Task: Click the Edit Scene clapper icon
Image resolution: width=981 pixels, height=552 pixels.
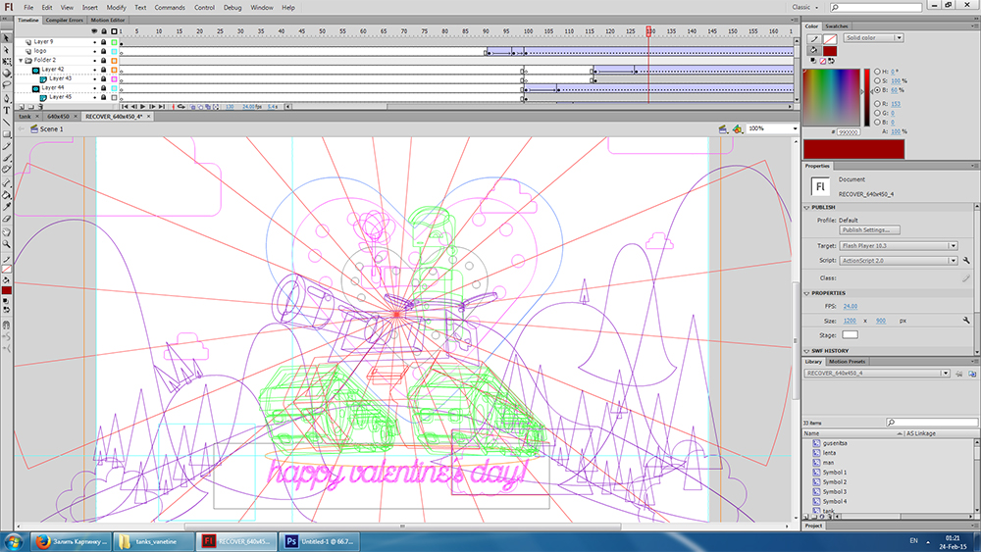Action: 723,128
